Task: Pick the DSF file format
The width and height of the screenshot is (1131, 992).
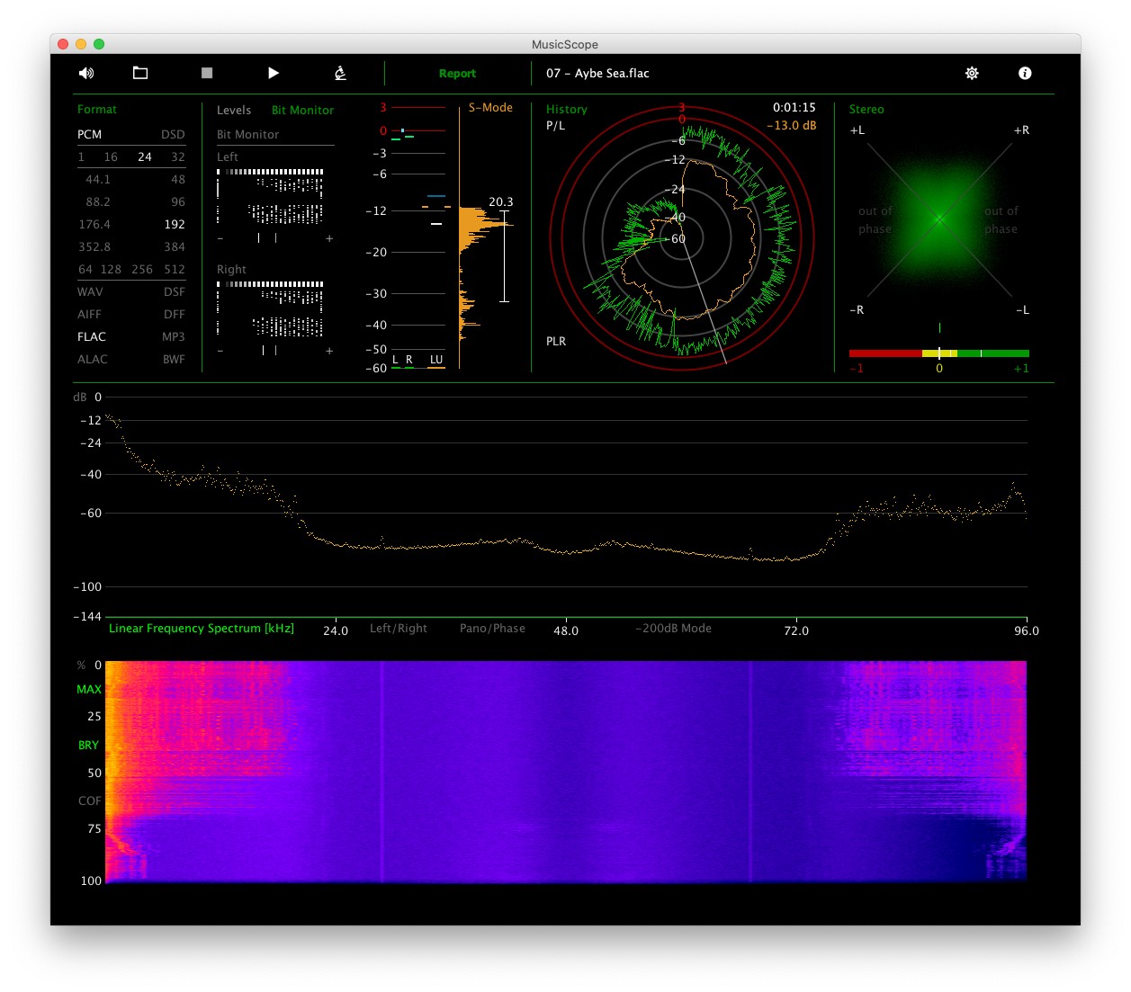Action: coord(175,291)
